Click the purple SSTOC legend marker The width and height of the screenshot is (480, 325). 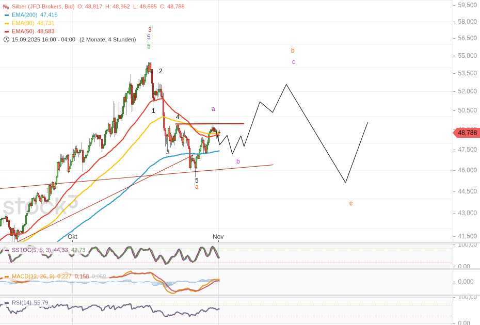[x=6, y=250]
